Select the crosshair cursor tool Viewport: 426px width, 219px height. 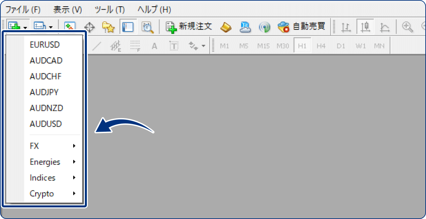pos(89,27)
